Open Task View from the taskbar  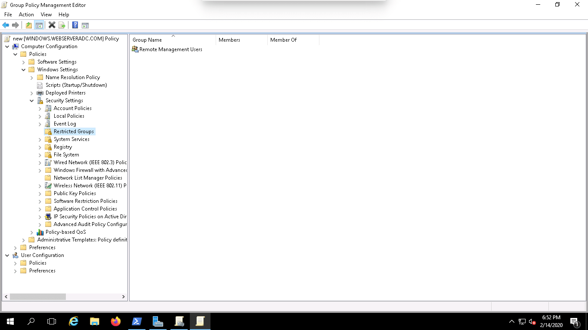coord(52,321)
